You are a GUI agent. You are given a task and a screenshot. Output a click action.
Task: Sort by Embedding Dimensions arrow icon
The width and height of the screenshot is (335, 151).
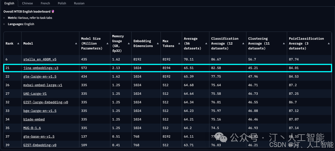pos(158,44)
